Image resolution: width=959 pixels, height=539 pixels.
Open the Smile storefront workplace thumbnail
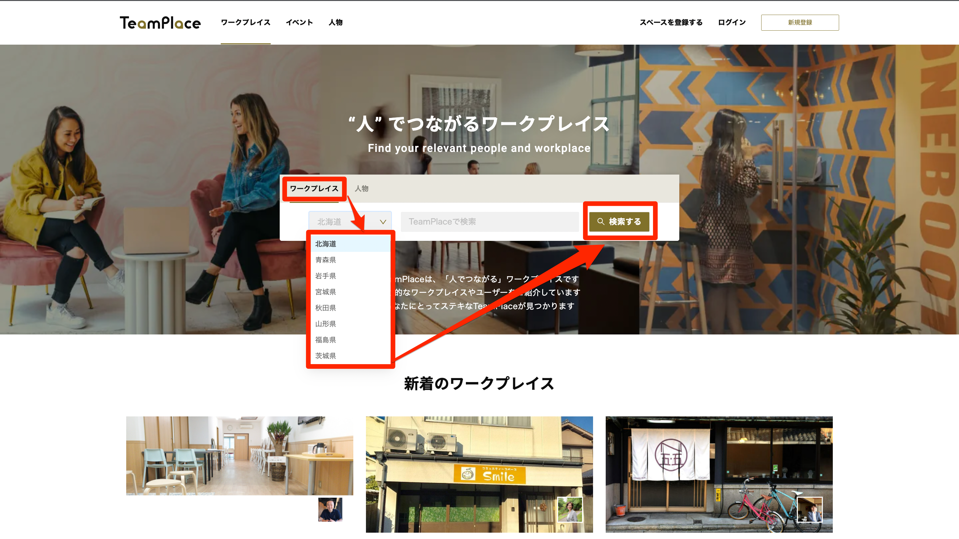[479, 466]
